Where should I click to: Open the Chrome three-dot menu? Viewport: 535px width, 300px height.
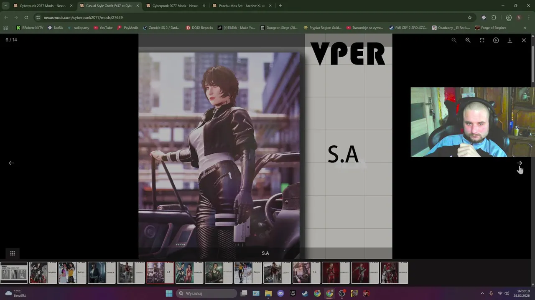[x=529, y=17]
